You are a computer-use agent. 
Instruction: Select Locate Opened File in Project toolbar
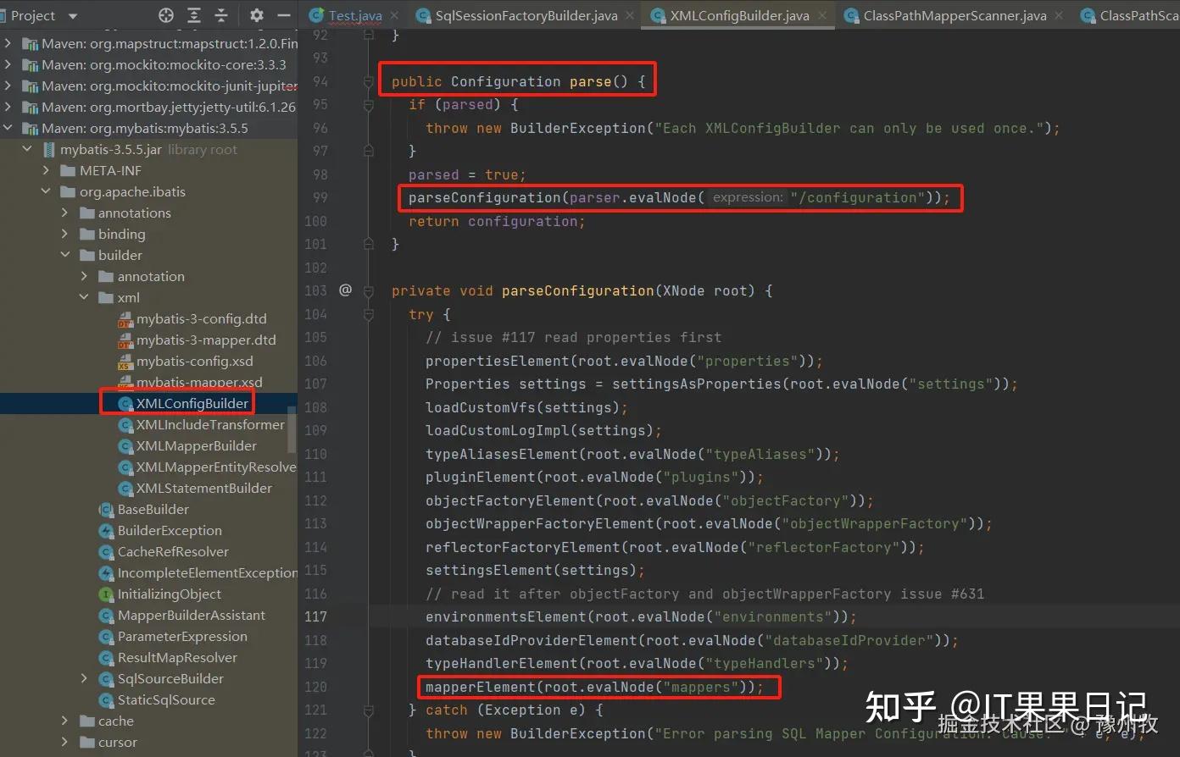click(x=166, y=14)
